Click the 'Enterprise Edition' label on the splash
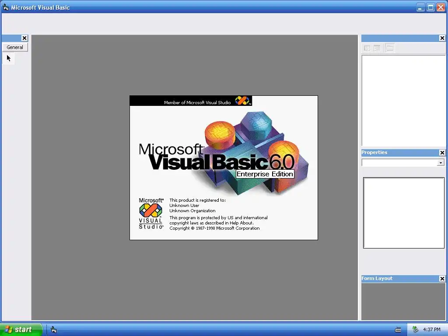The width and height of the screenshot is (448, 336). pos(265,174)
